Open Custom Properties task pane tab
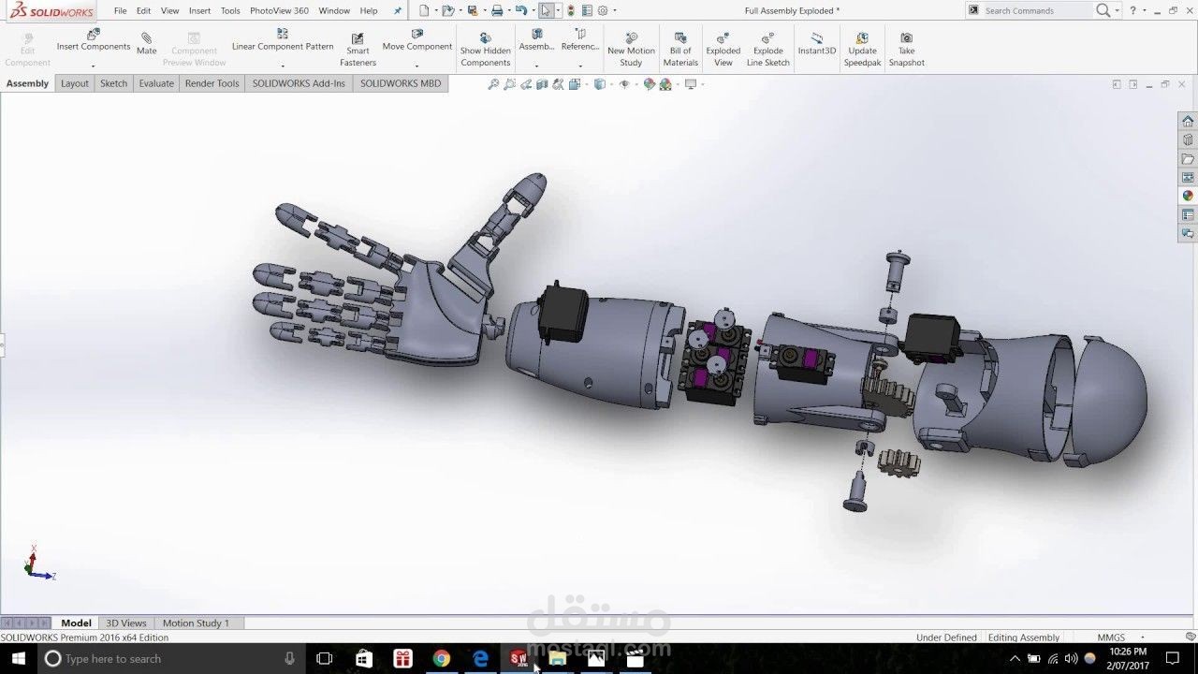This screenshot has width=1198, height=674. tap(1188, 214)
